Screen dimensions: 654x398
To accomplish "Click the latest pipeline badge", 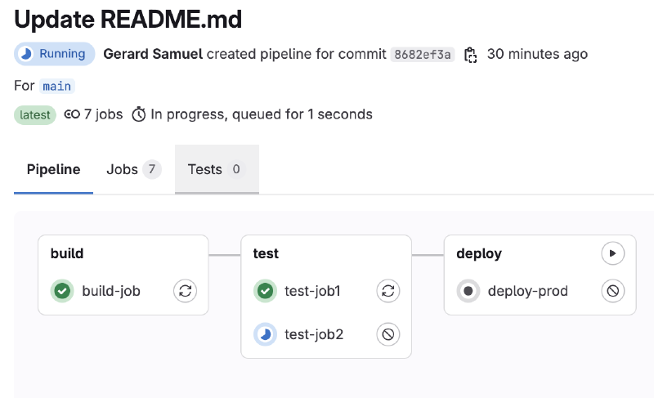I will [35, 114].
